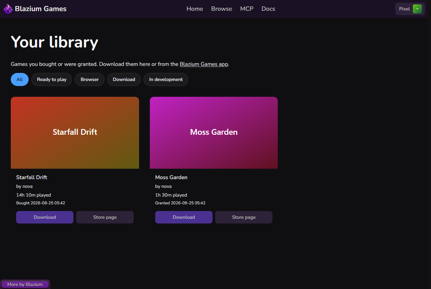Open the Starfall Drift cover thumbnail
Image resolution: width=431 pixels, height=289 pixels.
click(75, 133)
